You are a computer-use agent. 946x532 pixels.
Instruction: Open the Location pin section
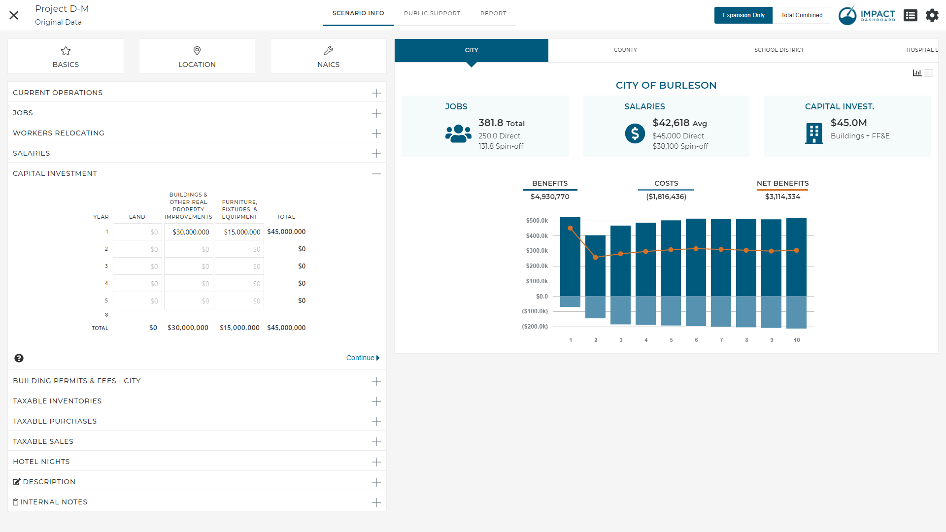pyautogui.click(x=197, y=57)
